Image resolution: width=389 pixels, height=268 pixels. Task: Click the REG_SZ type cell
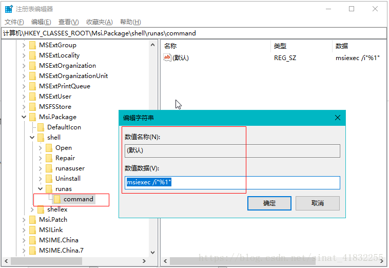click(285, 58)
